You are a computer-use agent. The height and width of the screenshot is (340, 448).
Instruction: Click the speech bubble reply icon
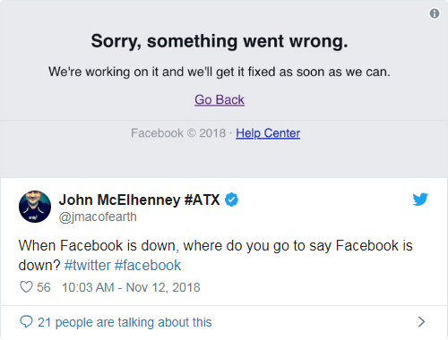pos(26,322)
